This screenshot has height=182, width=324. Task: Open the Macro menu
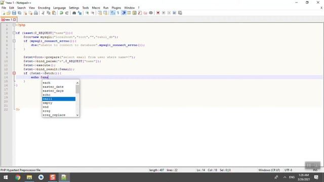click(96, 8)
